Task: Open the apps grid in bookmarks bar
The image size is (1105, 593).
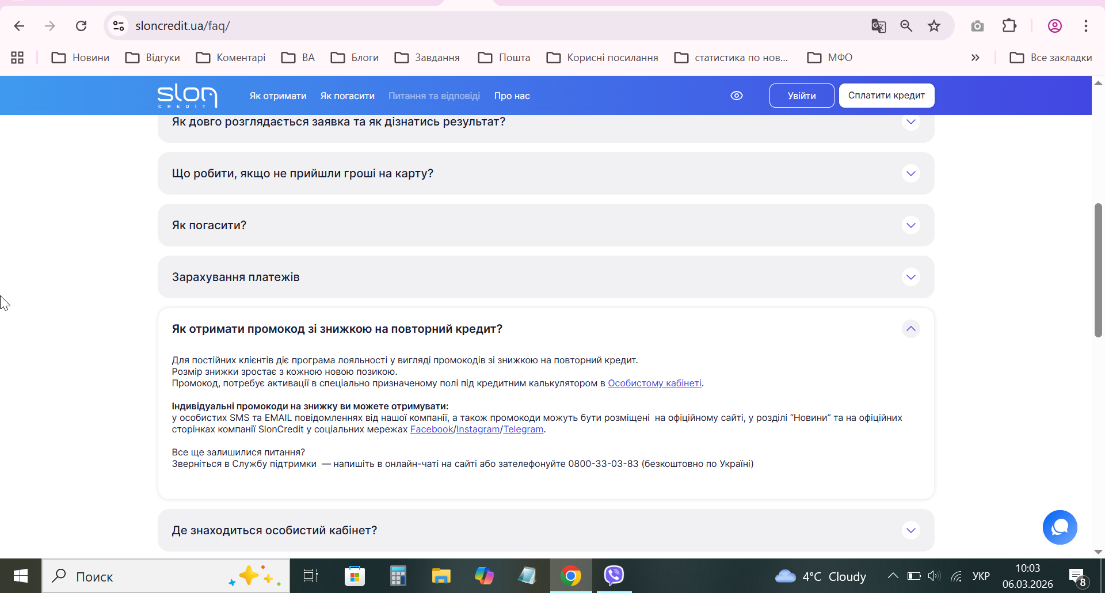Action: pyautogui.click(x=17, y=58)
